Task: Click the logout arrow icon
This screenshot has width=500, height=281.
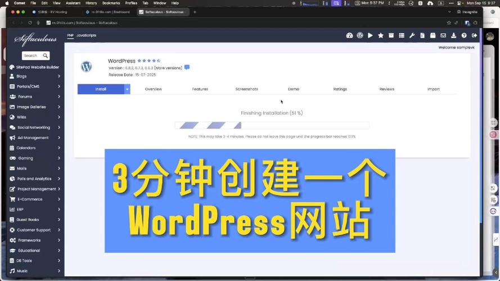Action: (x=474, y=35)
